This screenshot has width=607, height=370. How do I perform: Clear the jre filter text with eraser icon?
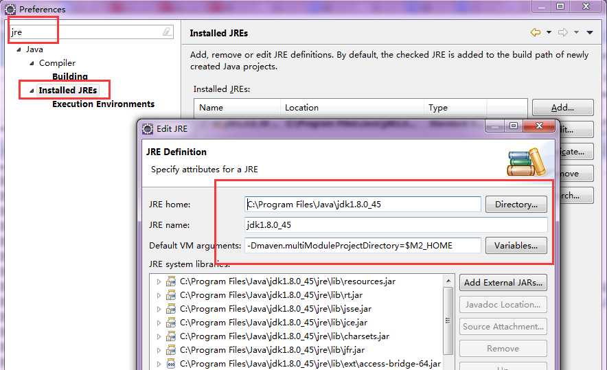167,32
